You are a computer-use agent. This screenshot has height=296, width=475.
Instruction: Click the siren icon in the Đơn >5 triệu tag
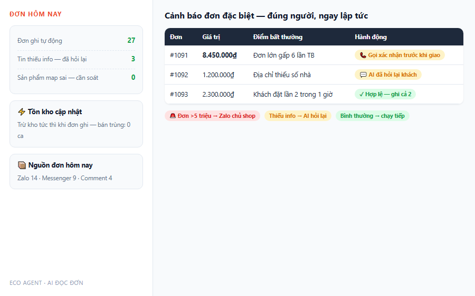click(x=173, y=116)
